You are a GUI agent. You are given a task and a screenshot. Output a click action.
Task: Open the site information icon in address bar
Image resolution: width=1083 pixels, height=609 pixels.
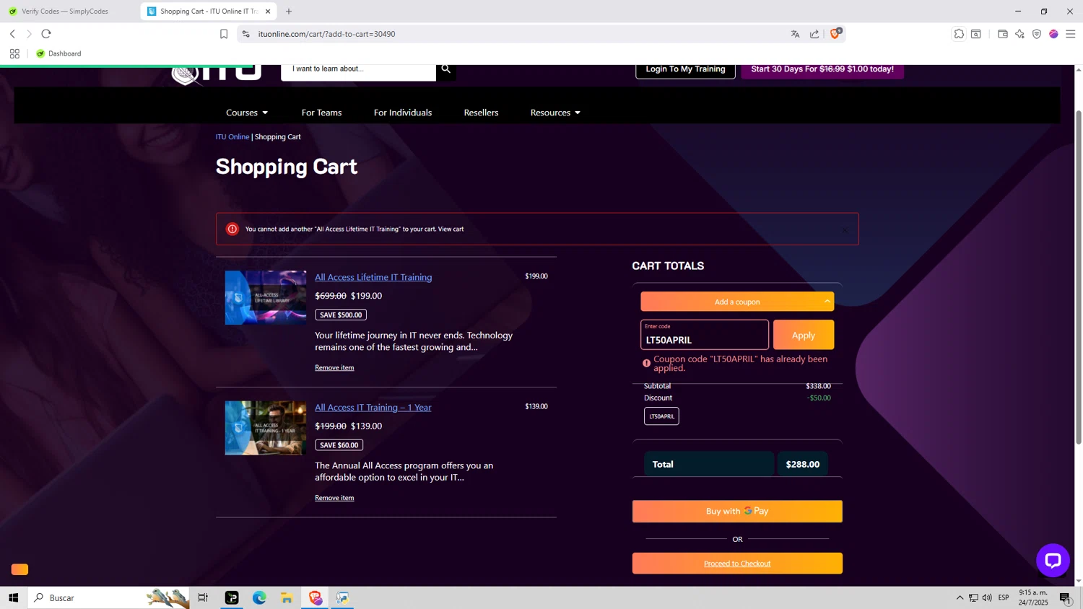click(x=245, y=34)
